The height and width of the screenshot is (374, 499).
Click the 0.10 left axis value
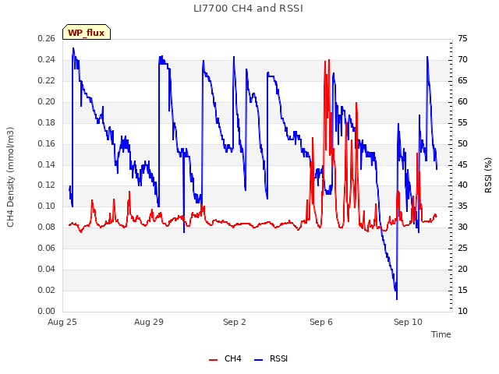[47, 206]
